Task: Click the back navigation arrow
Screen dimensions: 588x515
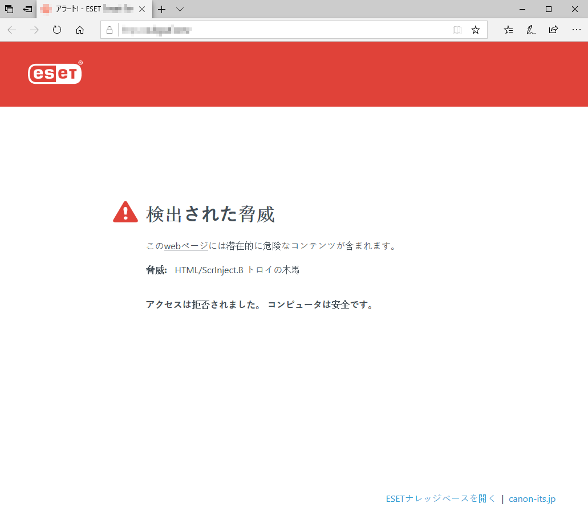Action: 11,30
